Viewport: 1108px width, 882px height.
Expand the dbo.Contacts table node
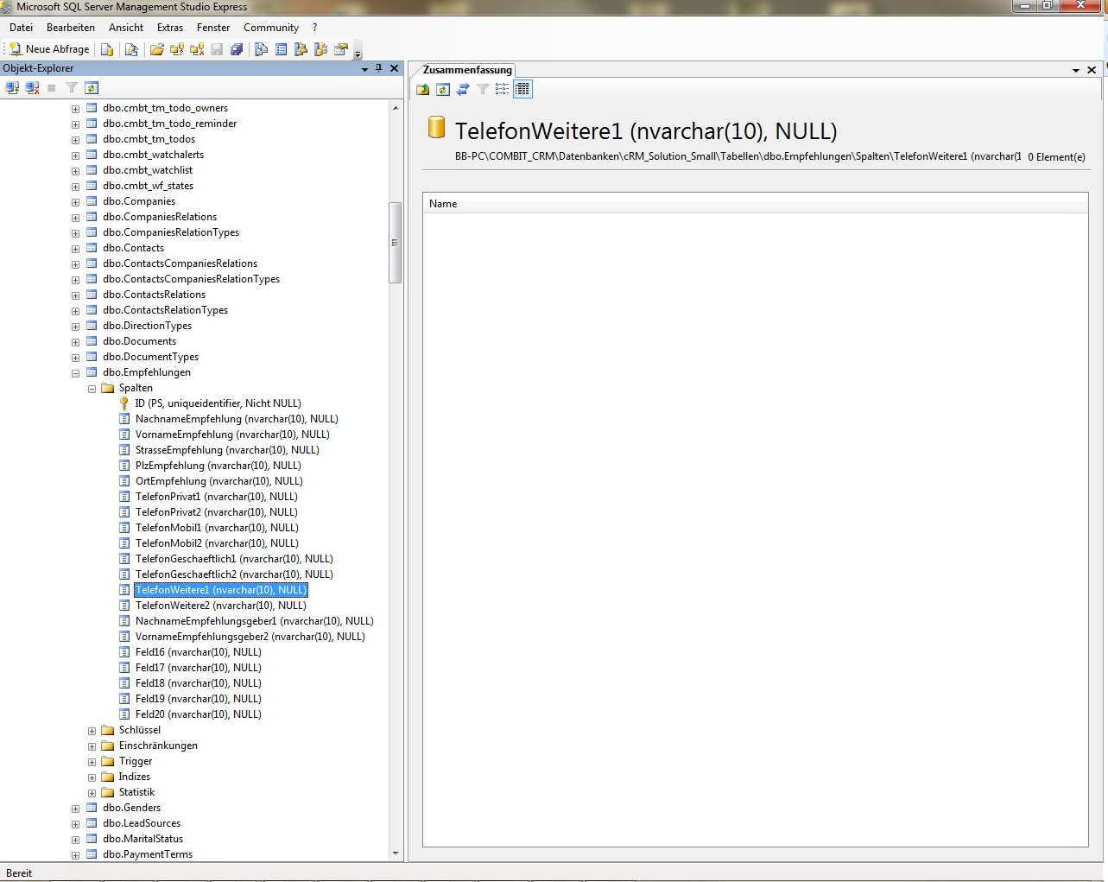coord(75,249)
